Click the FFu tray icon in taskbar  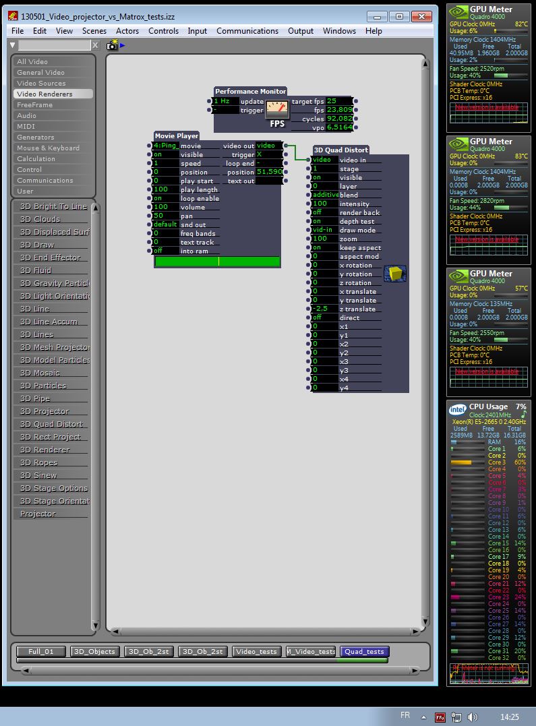pyautogui.click(x=440, y=718)
